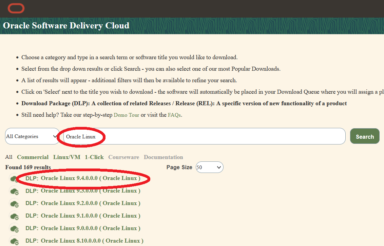Viewport: 384px width, 246px height.
Task: Select the Courseware filter tab
Action: pyautogui.click(x=124, y=157)
